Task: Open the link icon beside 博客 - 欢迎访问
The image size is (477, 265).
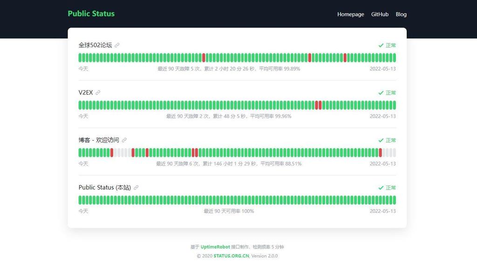Action: 124,140
